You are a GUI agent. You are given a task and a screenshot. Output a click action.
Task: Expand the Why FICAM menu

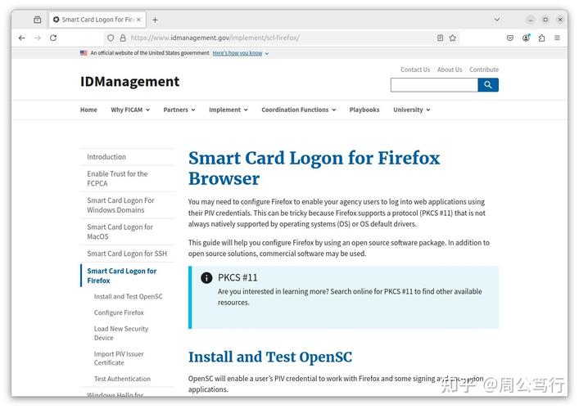tap(130, 110)
